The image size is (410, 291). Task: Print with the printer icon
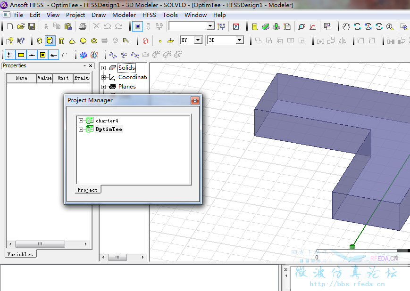83,26
